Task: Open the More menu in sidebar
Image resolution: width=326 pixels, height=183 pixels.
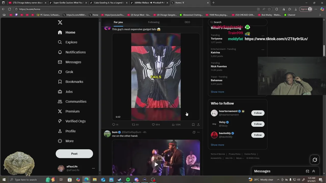Action: [x=66, y=141]
